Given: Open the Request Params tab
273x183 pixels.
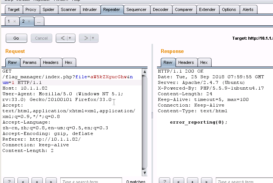Looking at the screenshot, I should tap(30, 62).
